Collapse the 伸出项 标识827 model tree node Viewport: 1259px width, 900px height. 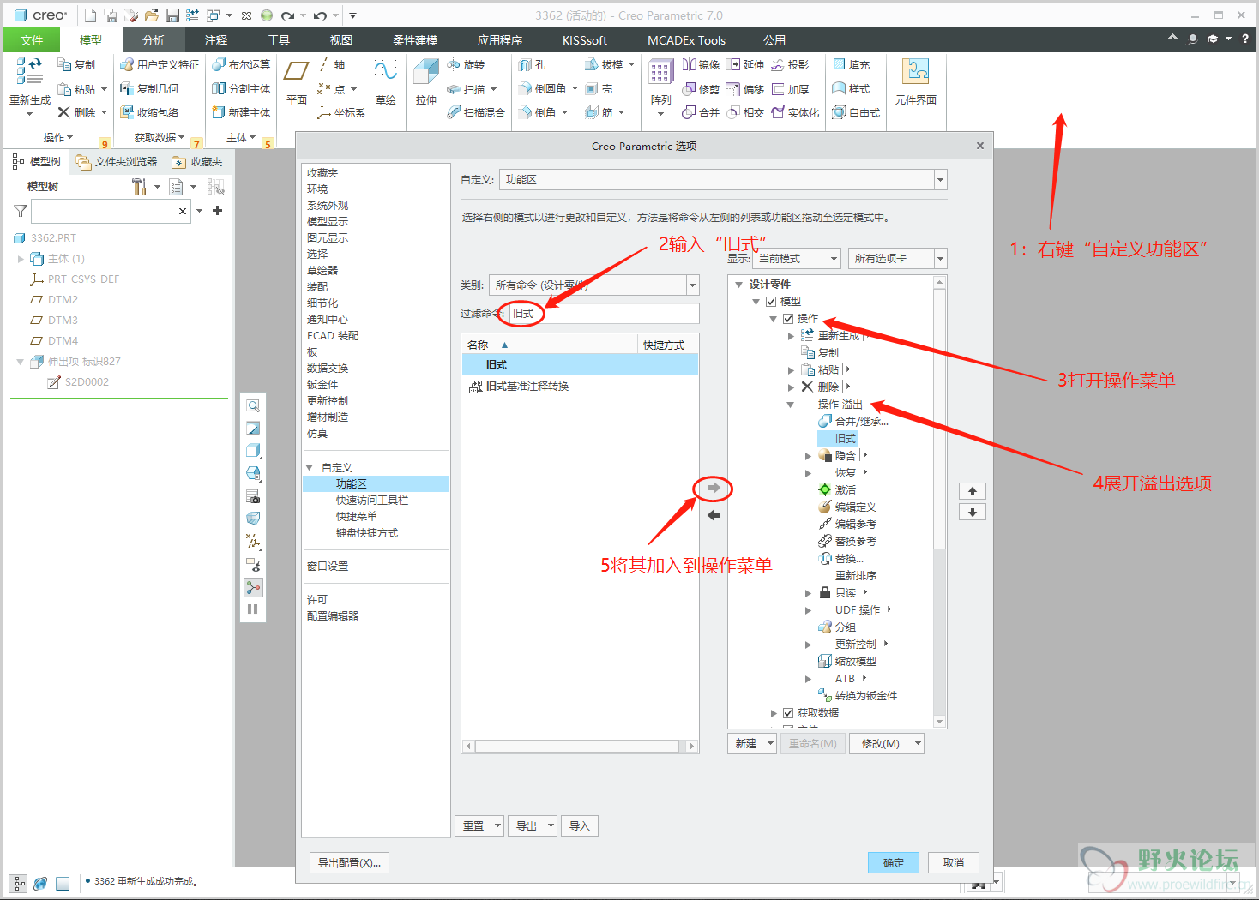coord(20,362)
